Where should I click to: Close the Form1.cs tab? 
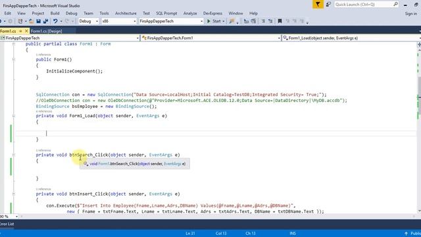point(26,31)
